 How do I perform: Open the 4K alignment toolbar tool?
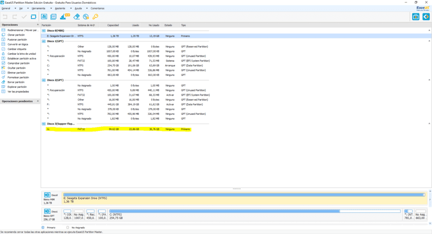pos(53,16)
